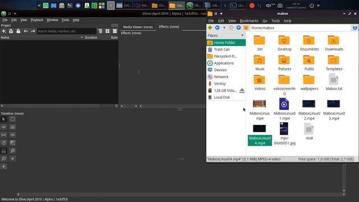Select the Slip tool in Timeline

[4, 135]
